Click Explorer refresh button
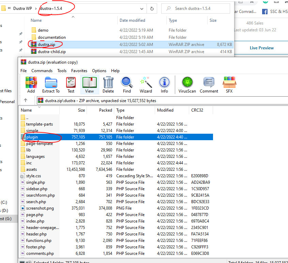Screen dimensions: 288x263 point(152,9)
